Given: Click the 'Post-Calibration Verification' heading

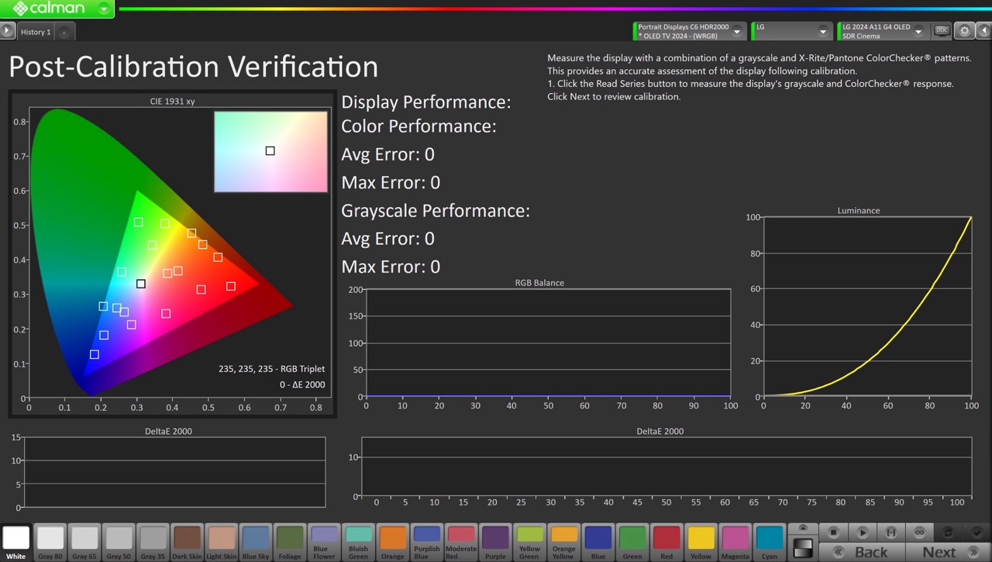Looking at the screenshot, I should click(193, 67).
